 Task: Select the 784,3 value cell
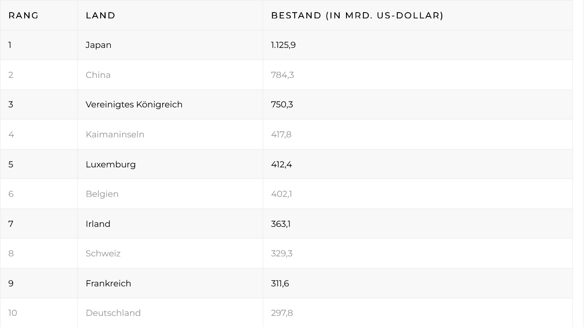(283, 75)
